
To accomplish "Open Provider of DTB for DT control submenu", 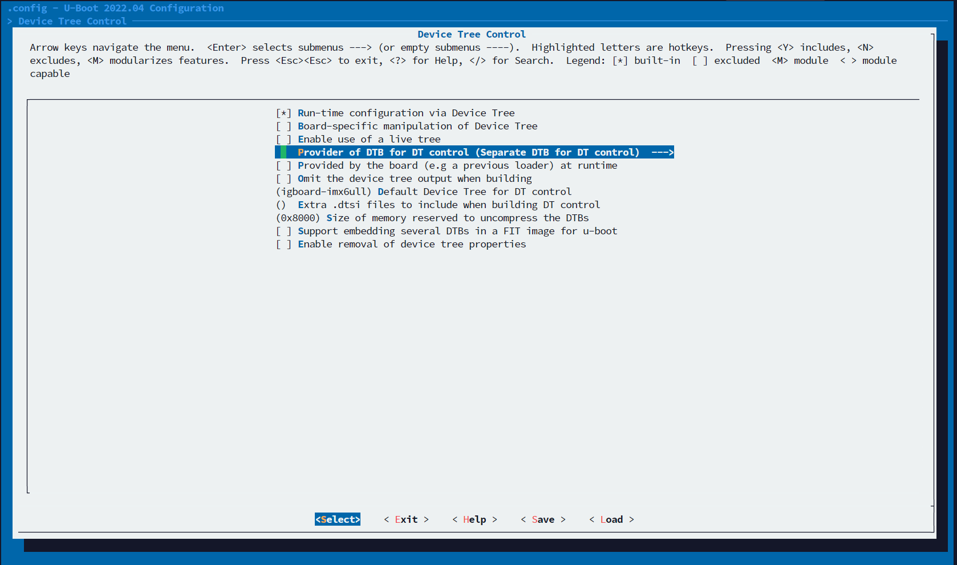I will tap(475, 152).
